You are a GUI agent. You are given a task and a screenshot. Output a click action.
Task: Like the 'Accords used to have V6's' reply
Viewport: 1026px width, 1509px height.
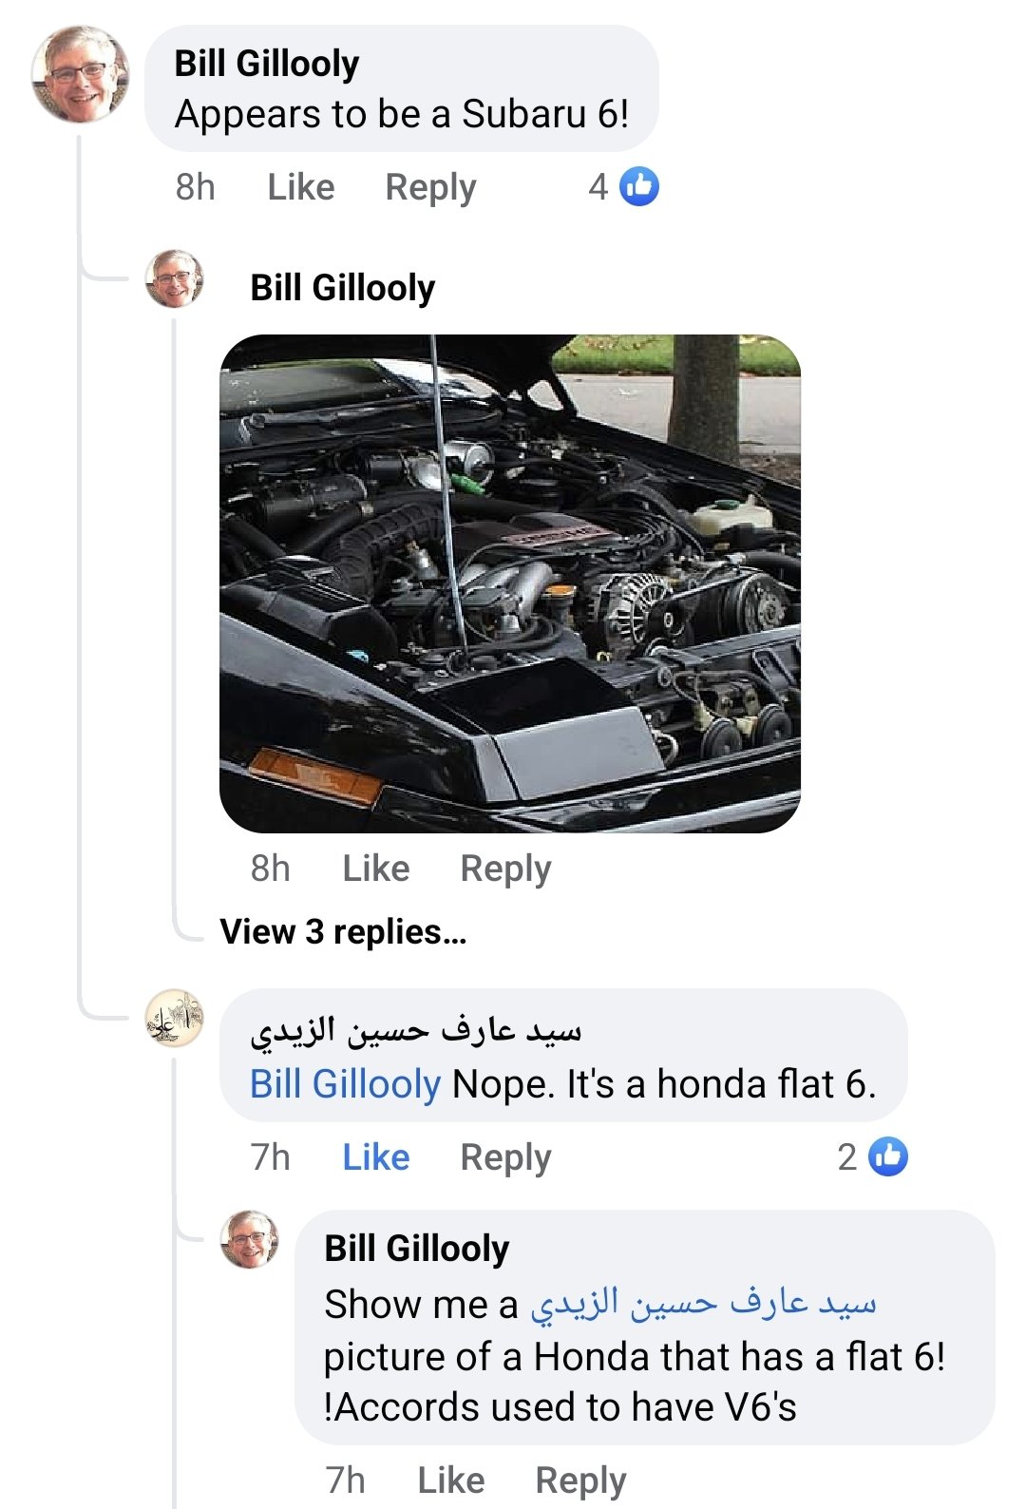click(451, 1480)
